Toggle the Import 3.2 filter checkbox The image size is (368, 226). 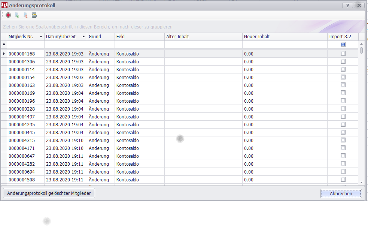pyautogui.click(x=343, y=45)
